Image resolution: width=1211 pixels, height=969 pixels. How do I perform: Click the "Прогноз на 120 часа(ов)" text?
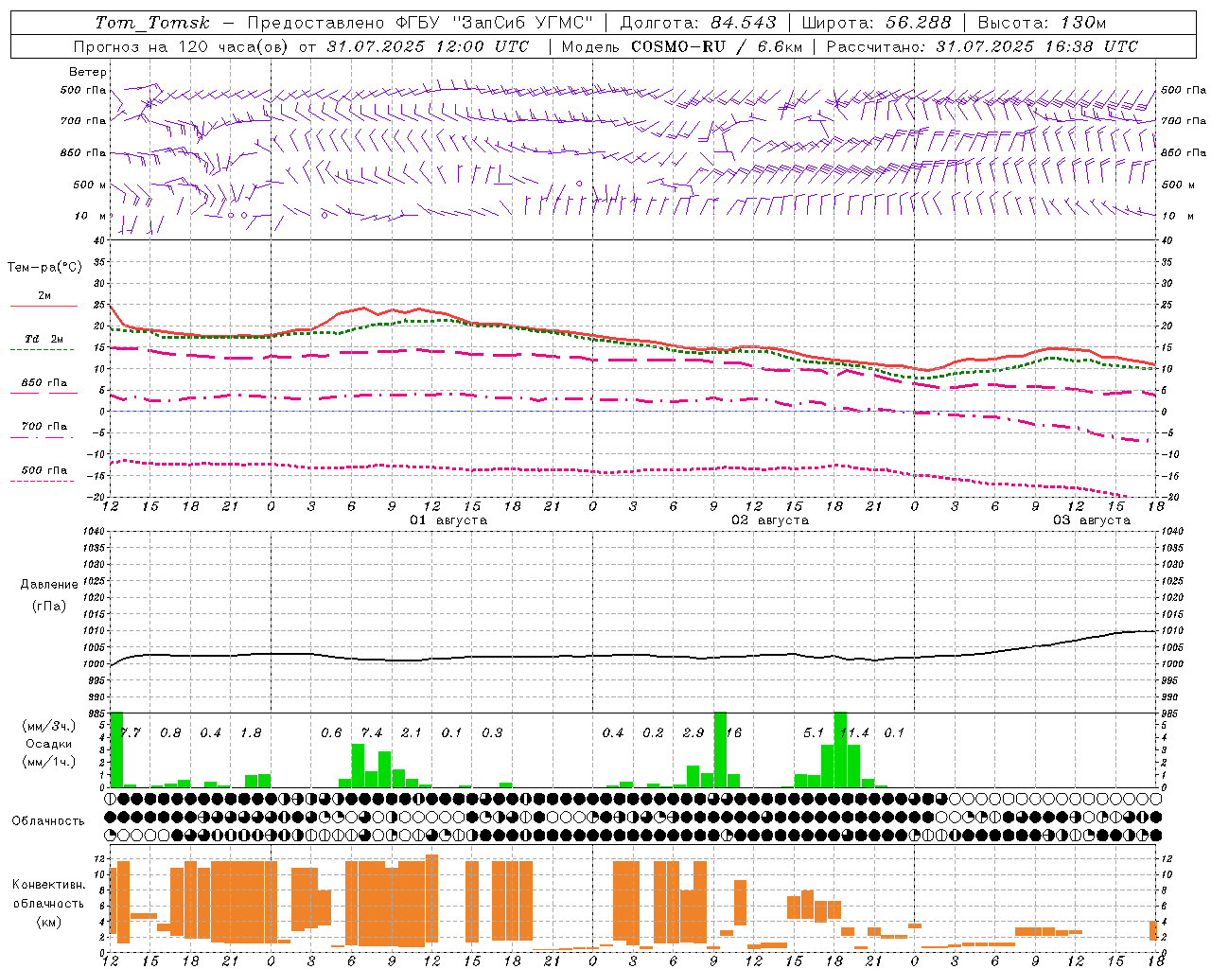(x=182, y=46)
